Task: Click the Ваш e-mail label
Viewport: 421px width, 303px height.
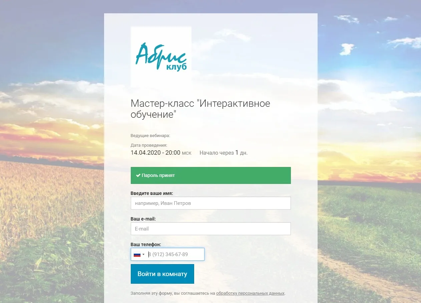Action: click(143, 219)
